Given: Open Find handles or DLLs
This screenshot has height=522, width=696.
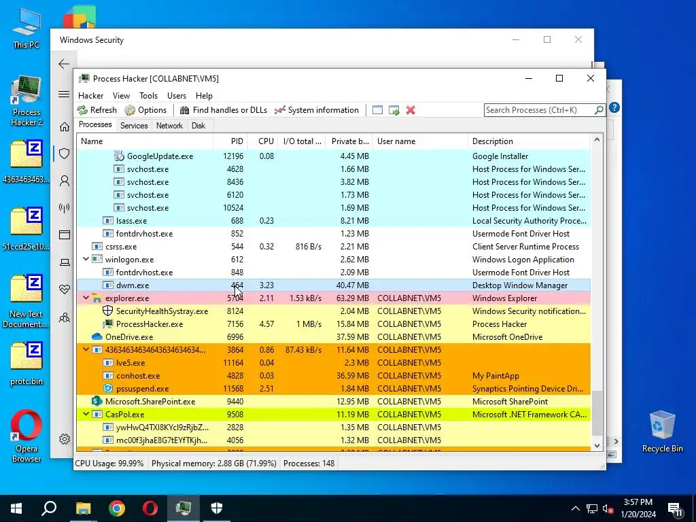Looking at the screenshot, I should tap(223, 110).
